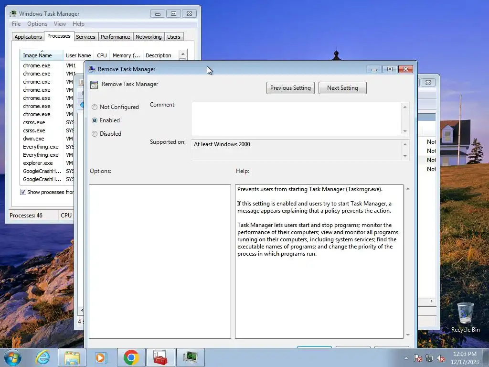
Task: Show hidden system tray icons
Action: pyautogui.click(x=406, y=358)
